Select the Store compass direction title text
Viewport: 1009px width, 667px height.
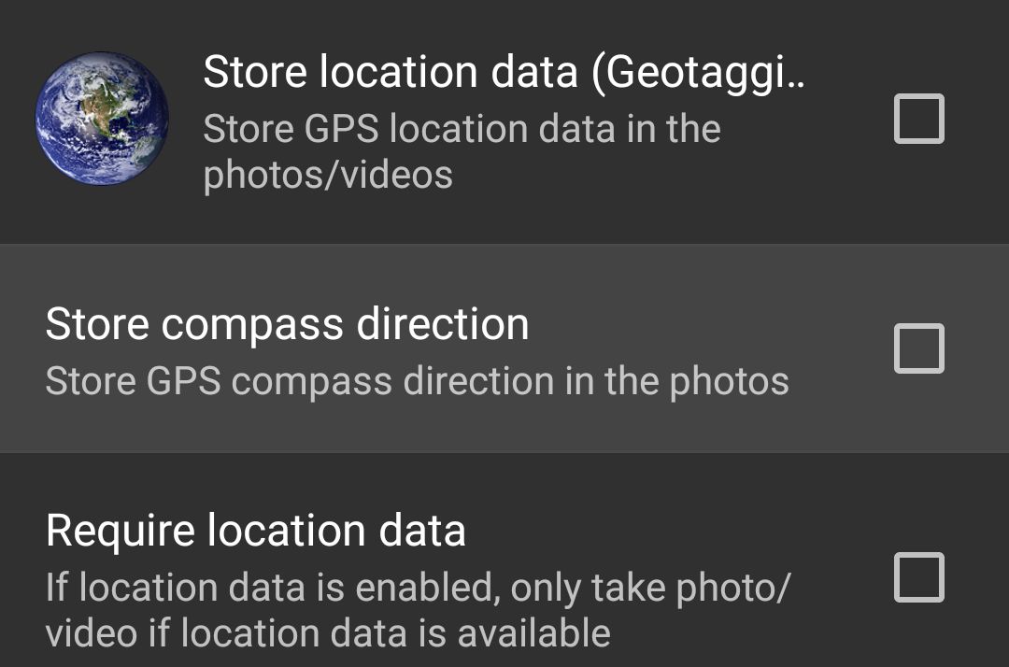point(287,323)
